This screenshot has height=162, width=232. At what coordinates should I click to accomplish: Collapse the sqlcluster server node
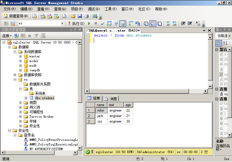[4, 42]
